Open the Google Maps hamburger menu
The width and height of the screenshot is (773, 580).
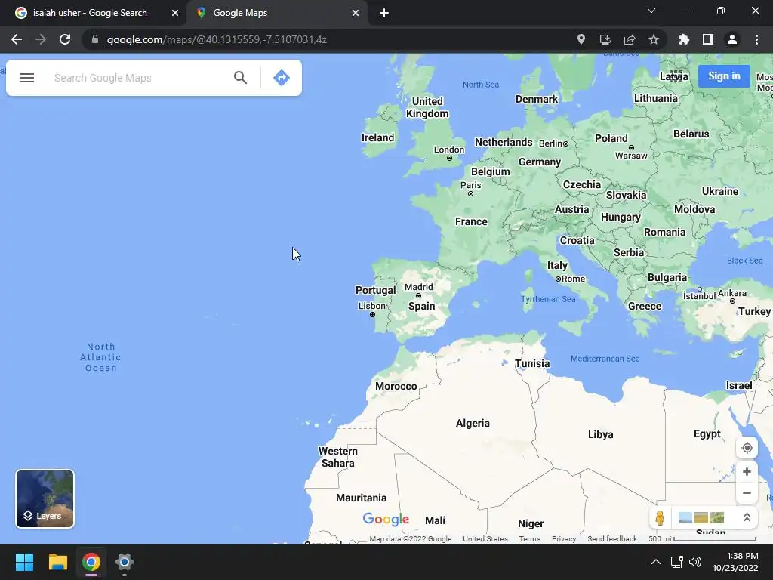click(27, 78)
